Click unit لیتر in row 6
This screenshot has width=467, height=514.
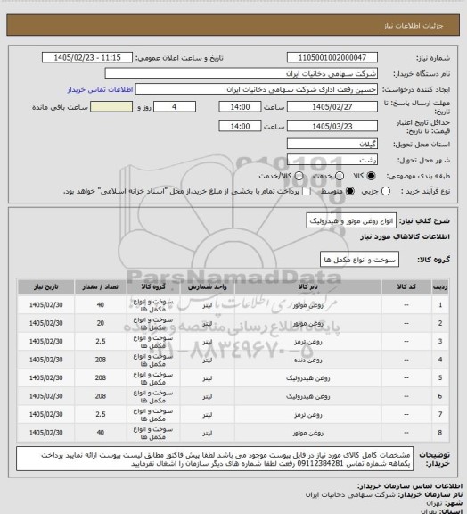[x=207, y=396]
